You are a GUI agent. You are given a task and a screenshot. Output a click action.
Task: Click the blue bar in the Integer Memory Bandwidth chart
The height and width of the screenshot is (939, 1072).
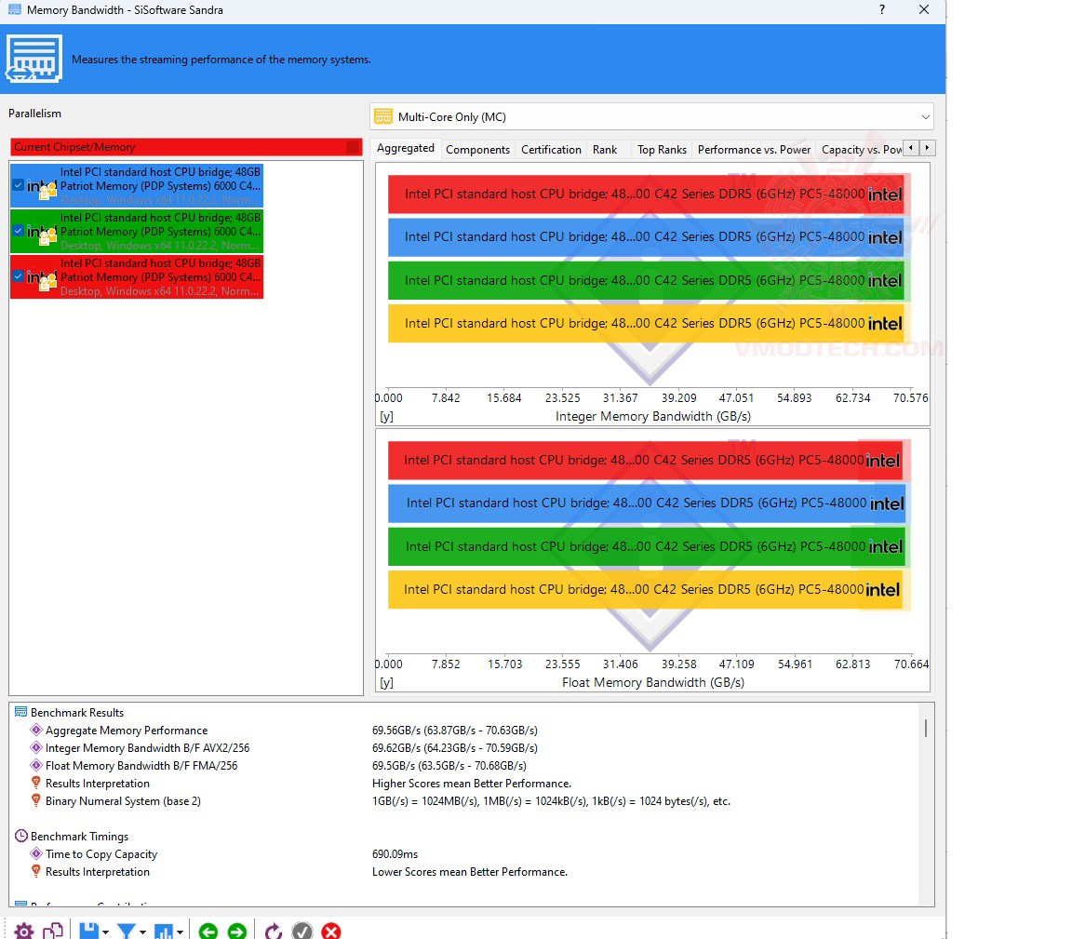point(646,237)
